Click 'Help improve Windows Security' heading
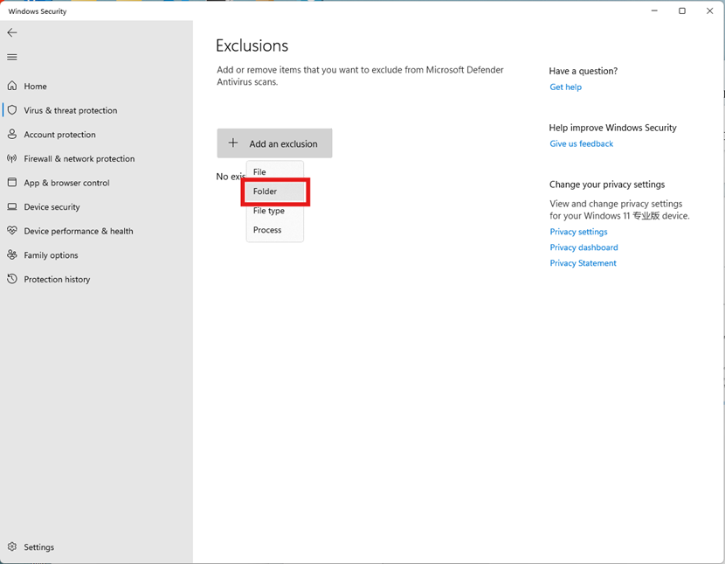Image resolution: width=725 pixels, height=564 pixels. click(612, 128)
